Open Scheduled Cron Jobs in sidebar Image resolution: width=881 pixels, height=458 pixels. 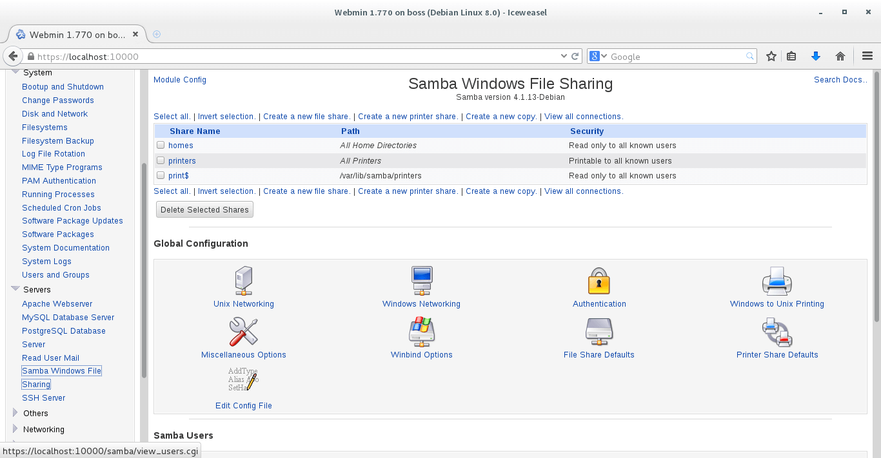[61, 207]
